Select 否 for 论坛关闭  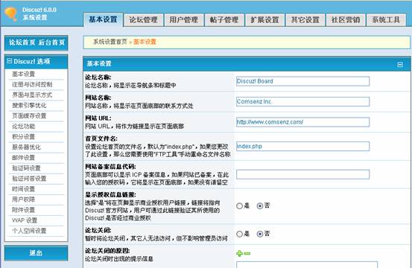click(x=259, y=234)
